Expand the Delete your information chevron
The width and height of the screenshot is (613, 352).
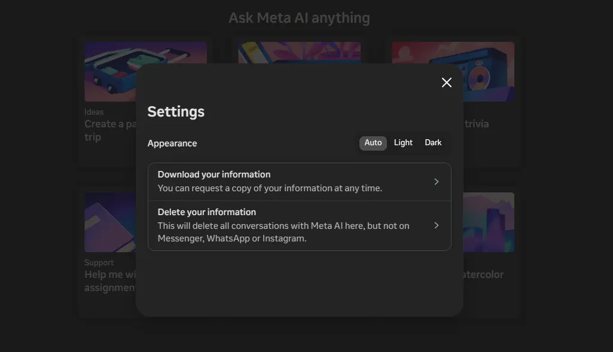pos(437,225)
